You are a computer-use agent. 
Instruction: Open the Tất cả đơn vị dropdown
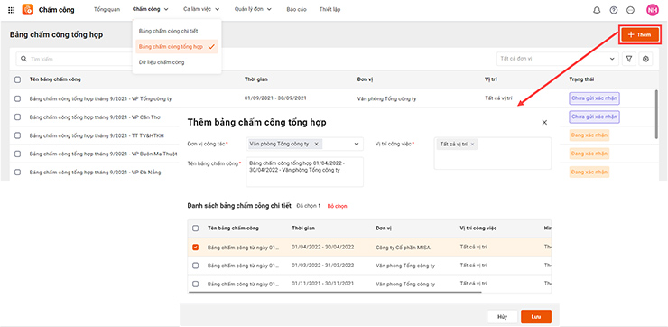tap(557, 59)
